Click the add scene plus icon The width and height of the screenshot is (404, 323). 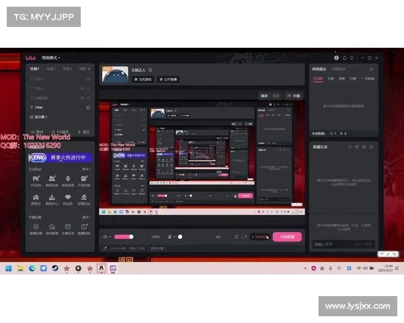(90, 69)
